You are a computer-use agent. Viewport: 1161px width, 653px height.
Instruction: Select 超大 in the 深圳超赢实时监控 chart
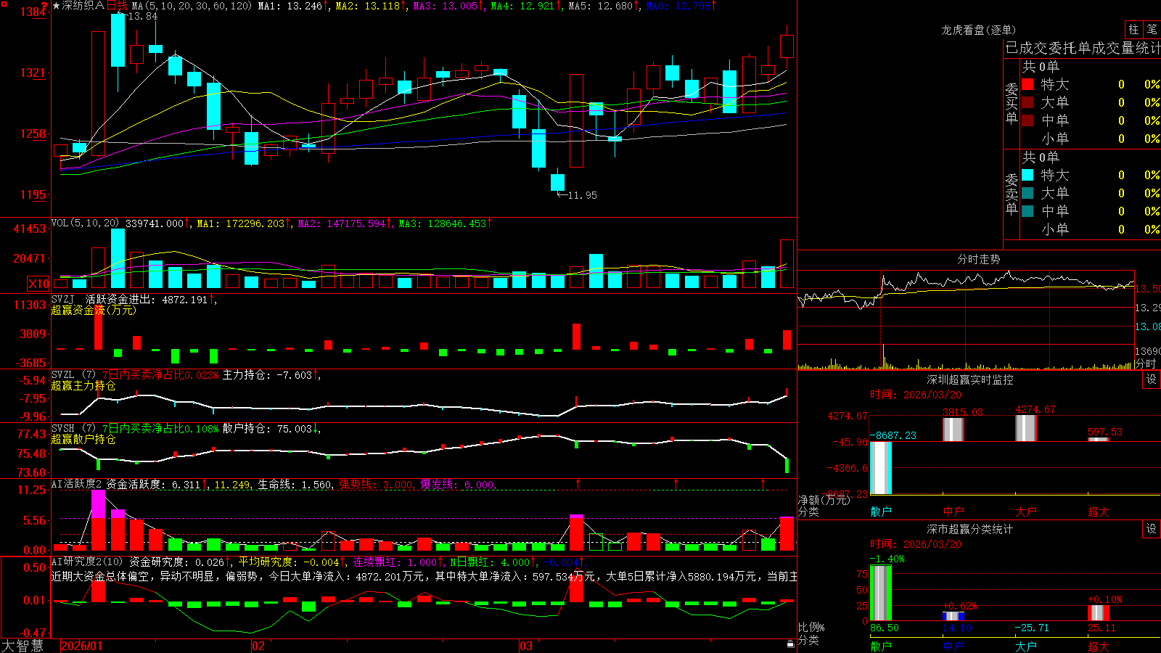1099,512
